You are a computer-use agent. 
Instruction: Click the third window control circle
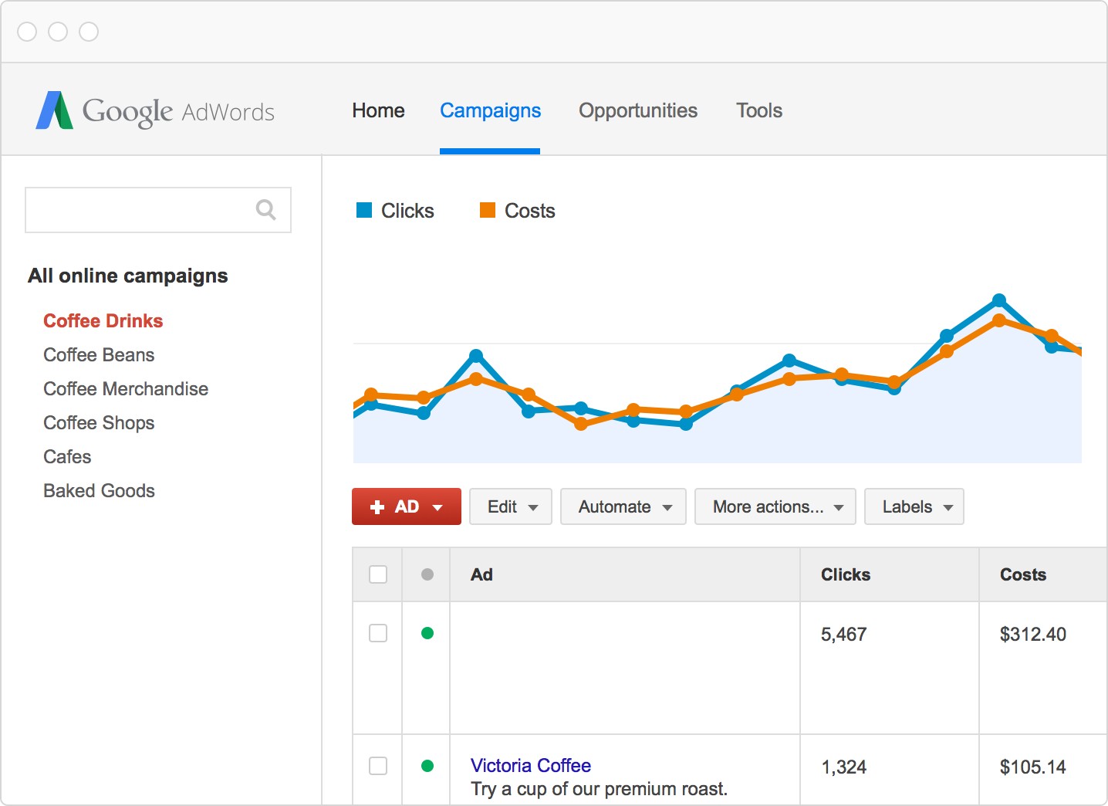pyautogui.click(x=89, y=32)
